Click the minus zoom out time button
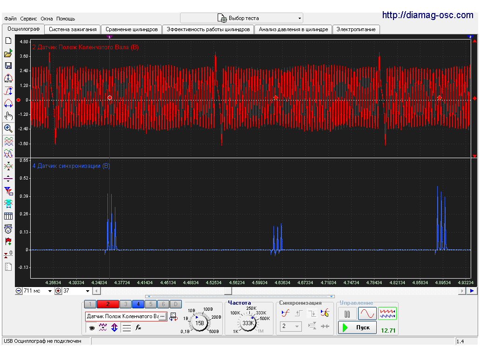The image size is (480, 347). coord(19,291)
